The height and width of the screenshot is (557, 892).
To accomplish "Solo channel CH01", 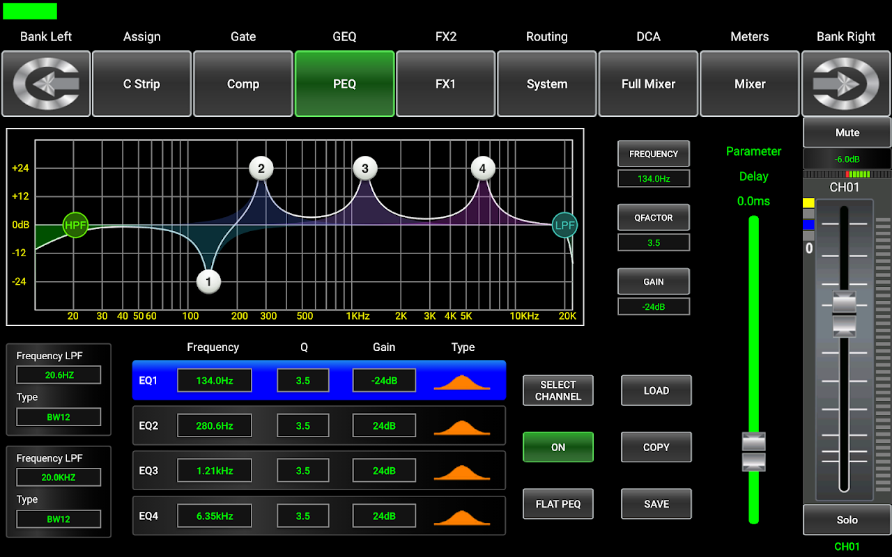I will point(847,520).
